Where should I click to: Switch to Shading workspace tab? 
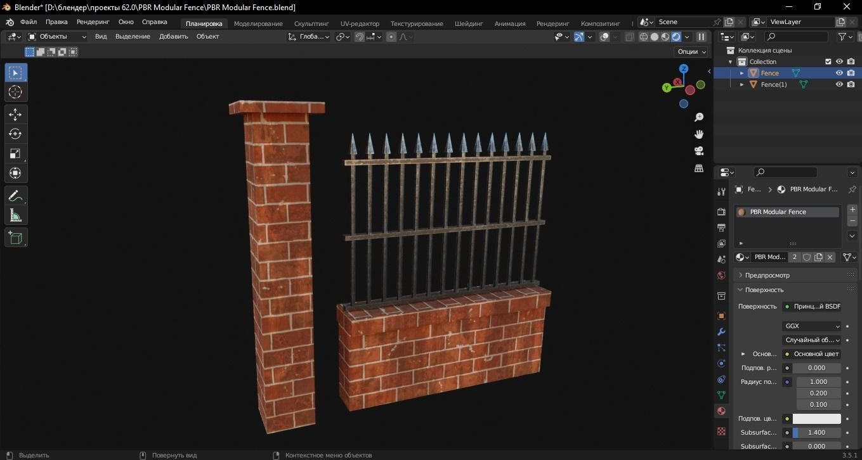click(469, 23)
